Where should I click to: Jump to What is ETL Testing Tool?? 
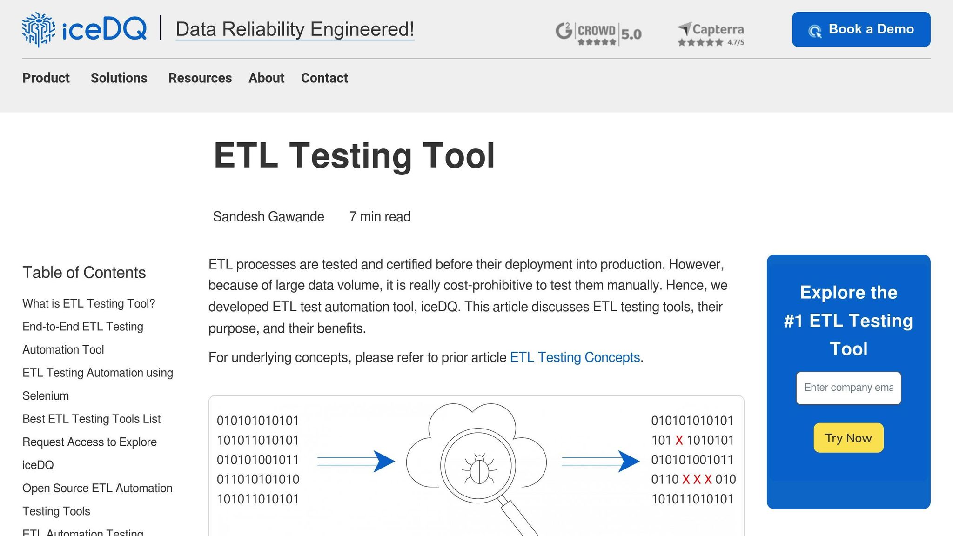(x=88, y=304)
